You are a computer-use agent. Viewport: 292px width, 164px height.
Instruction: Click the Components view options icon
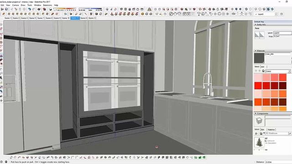tap(256, 133)
